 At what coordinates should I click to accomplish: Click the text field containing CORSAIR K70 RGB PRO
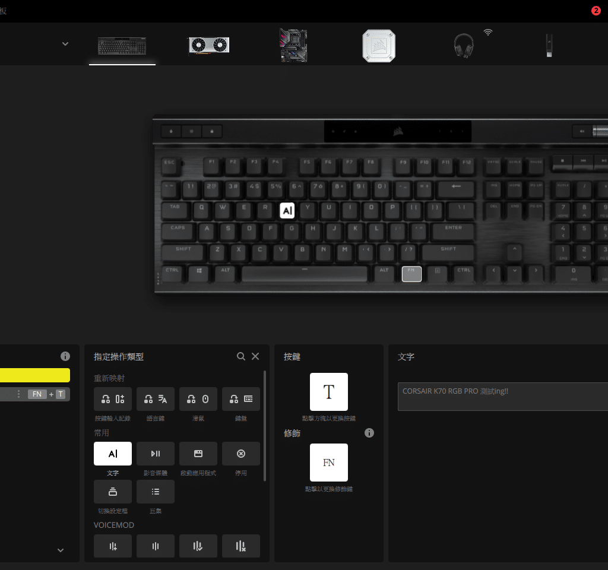click(503, 396)
